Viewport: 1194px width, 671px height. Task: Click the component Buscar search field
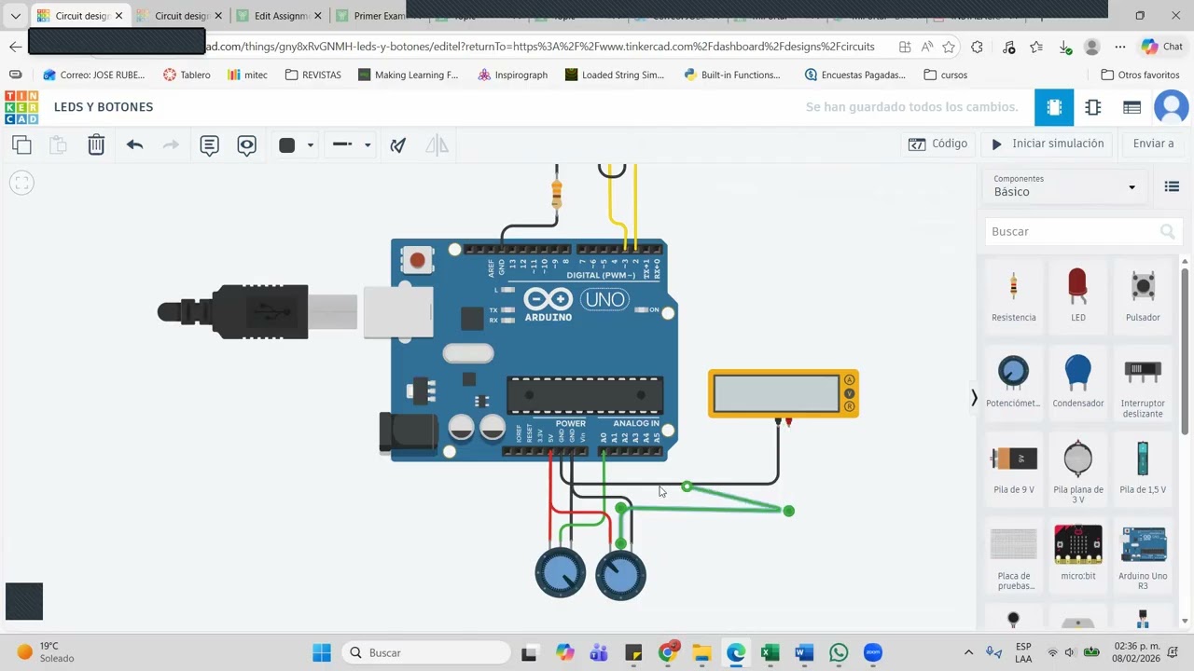point(1083,231)
